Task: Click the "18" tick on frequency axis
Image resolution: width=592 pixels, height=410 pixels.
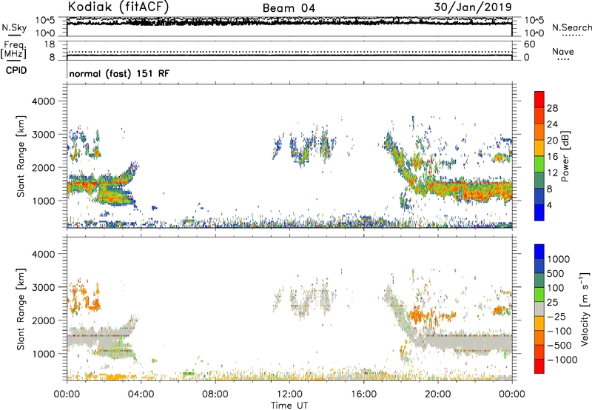Action: tap(50, 44)
